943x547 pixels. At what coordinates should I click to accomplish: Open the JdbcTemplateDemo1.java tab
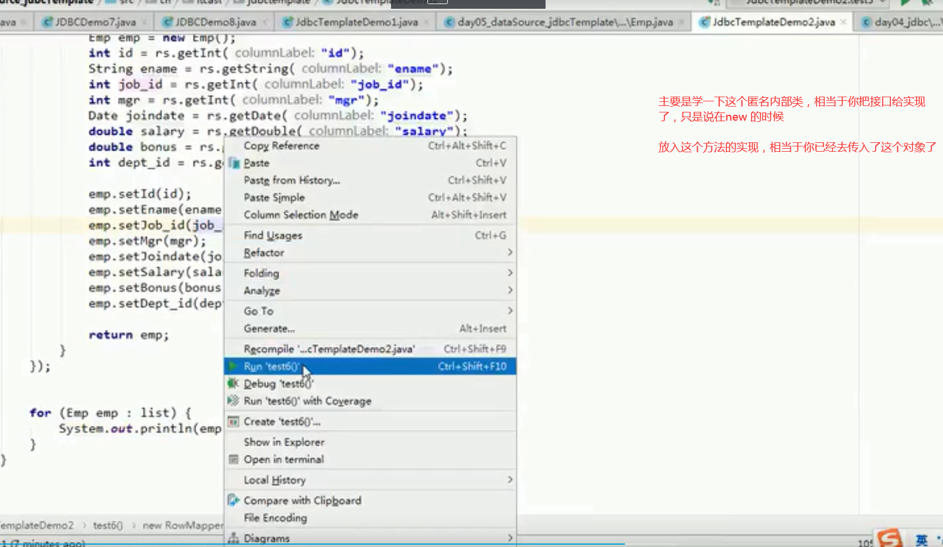(x=356, y=22)
